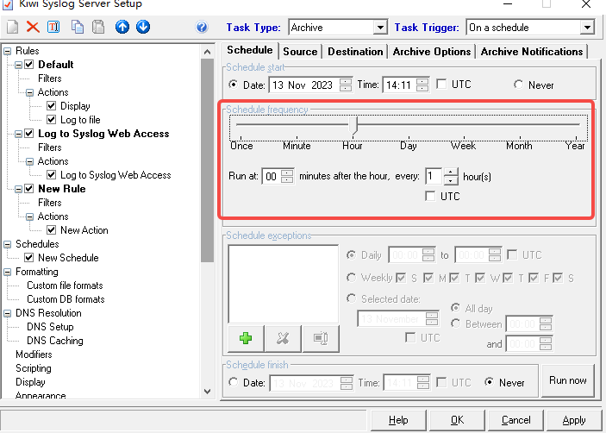606x433 pixels.
Task: Add a schedule exception with green plus
Action: click(x=246, y=339)
